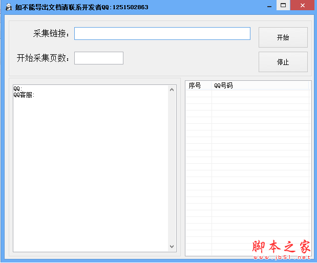
Task: Close the collector window
Action: (303, 6)
